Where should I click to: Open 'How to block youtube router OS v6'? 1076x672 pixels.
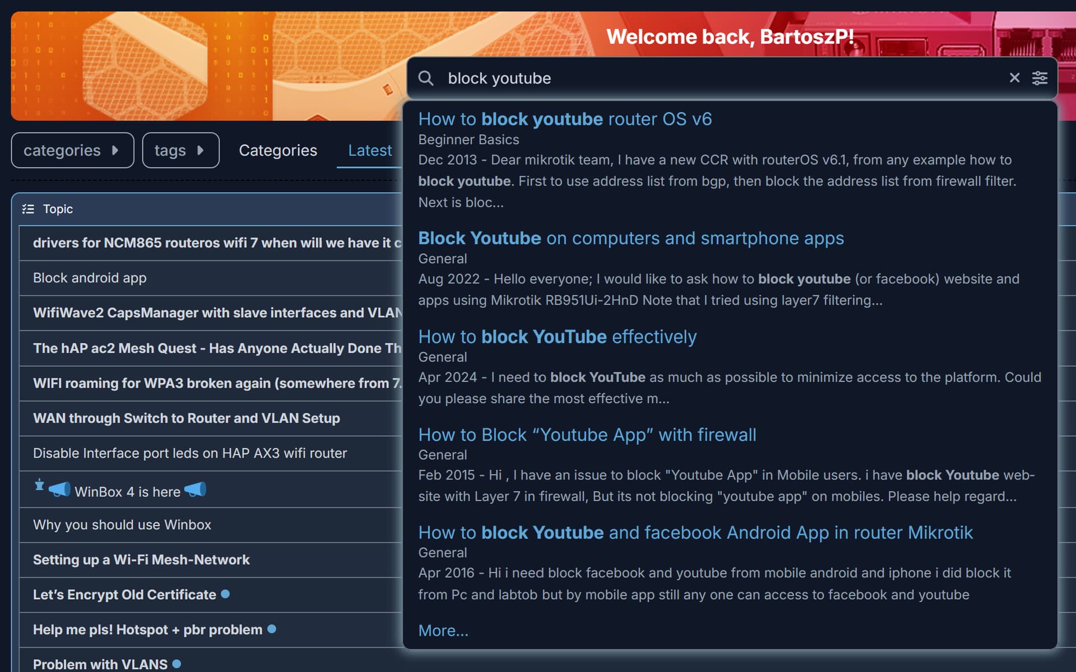[565, 119]
